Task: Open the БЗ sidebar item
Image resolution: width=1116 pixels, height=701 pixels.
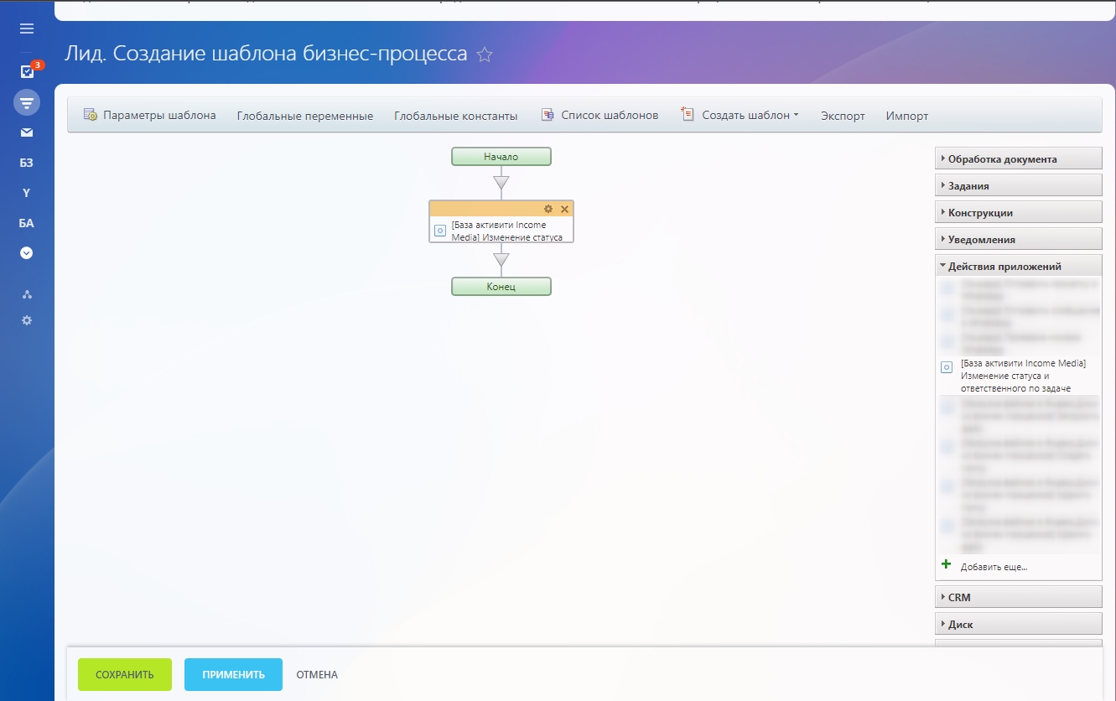Action: [x=27, y=163]
